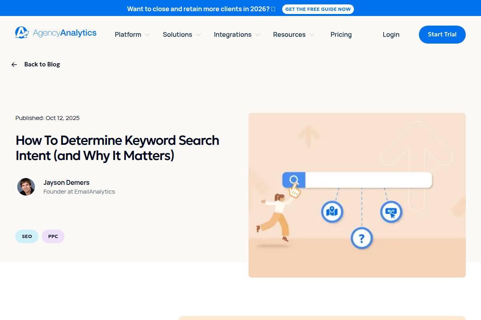Click the magnifying glass in the search bar illustration
Image resolution: width=481 pixels, height=320 pixels.
pos(294,180)
